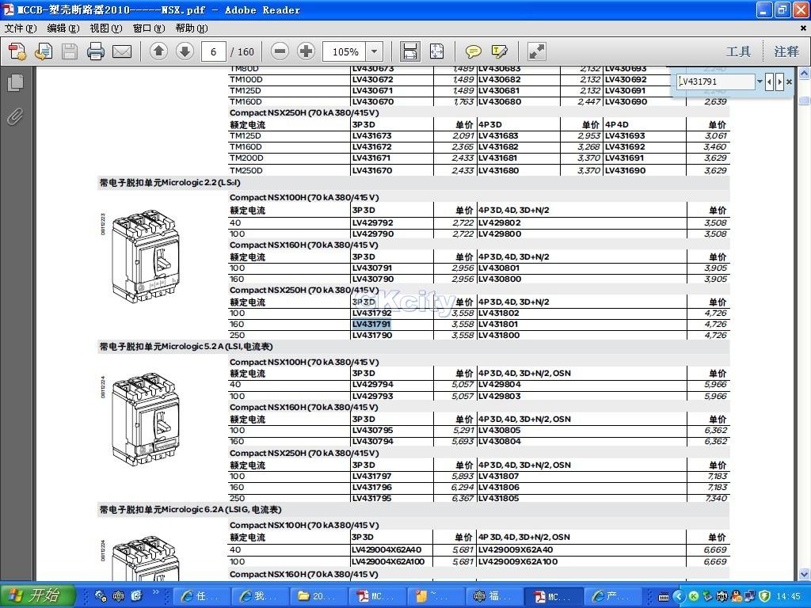
Task: Zoom out with the minus button
Action: pyautogui.click(x=280, y=51)
